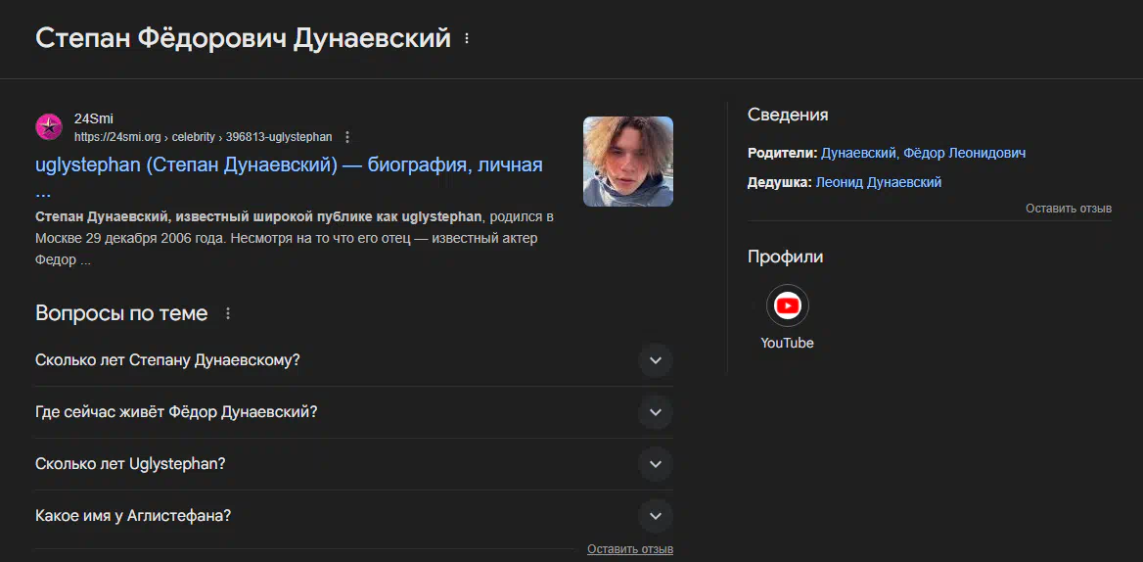Click the Профили section heading
1143x562 pixels.
coord(786,257)
